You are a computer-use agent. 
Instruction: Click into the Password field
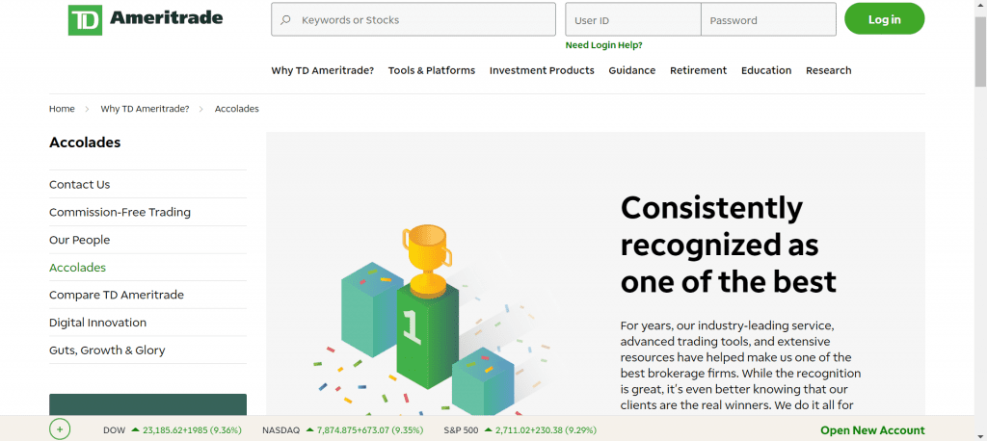768,19
